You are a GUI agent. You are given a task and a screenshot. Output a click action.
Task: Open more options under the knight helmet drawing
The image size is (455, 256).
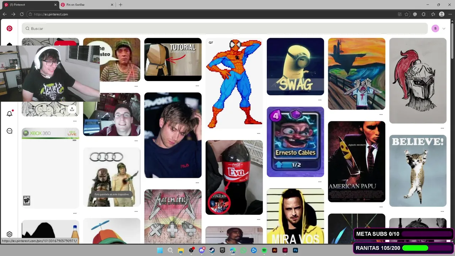[442, 128]
